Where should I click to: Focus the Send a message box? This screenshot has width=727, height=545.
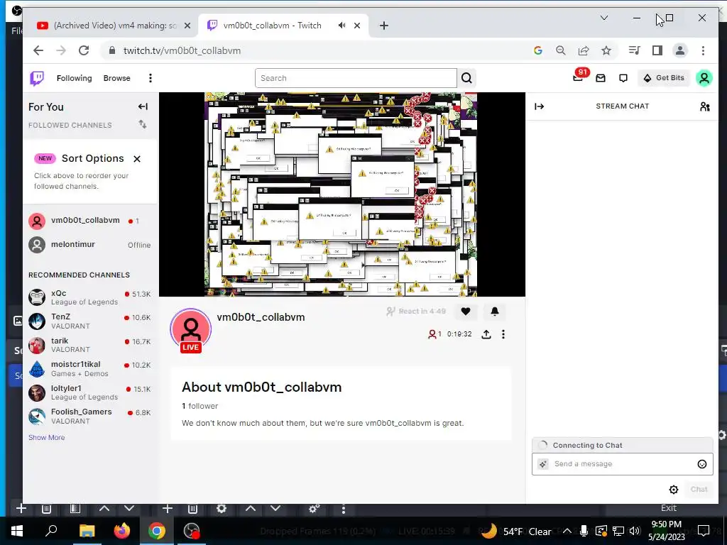coord(622,464)
